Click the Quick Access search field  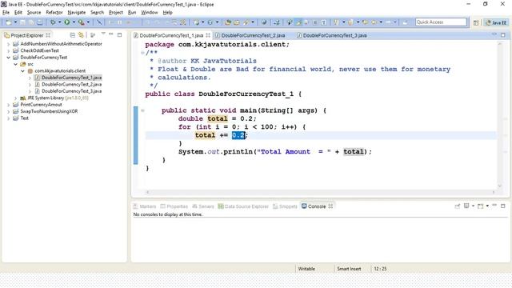[x=441, y=22]
